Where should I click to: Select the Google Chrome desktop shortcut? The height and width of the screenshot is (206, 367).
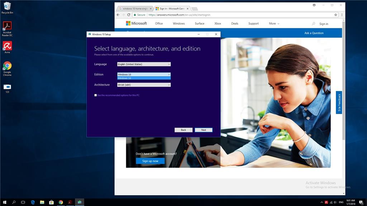7,69
